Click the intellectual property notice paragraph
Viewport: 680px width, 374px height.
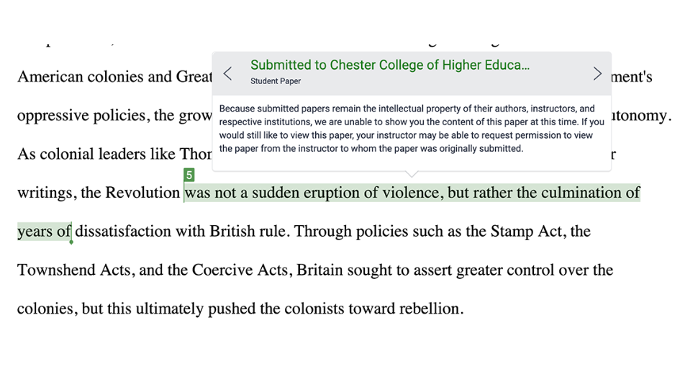point(411,129)
